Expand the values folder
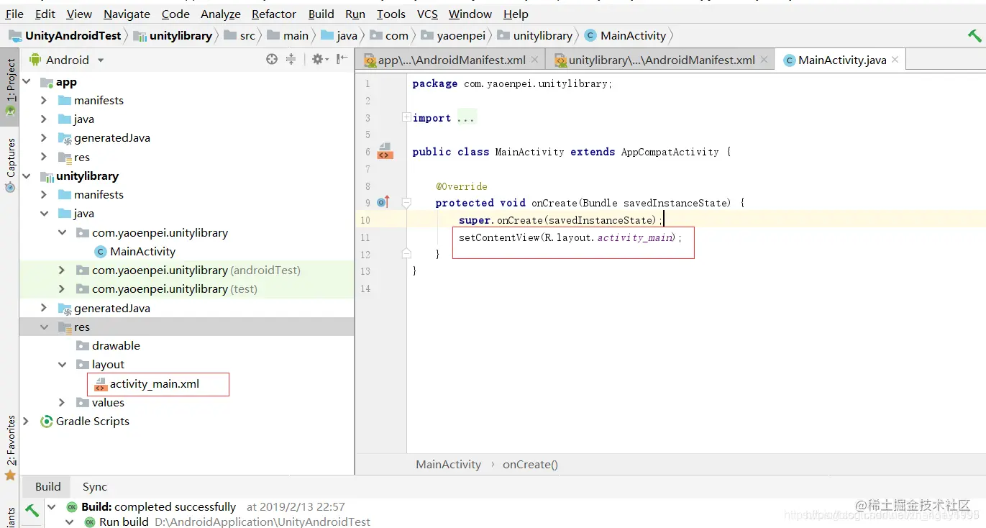The height and width of the screenshot is (528, 986). click(x=62, y=402)
